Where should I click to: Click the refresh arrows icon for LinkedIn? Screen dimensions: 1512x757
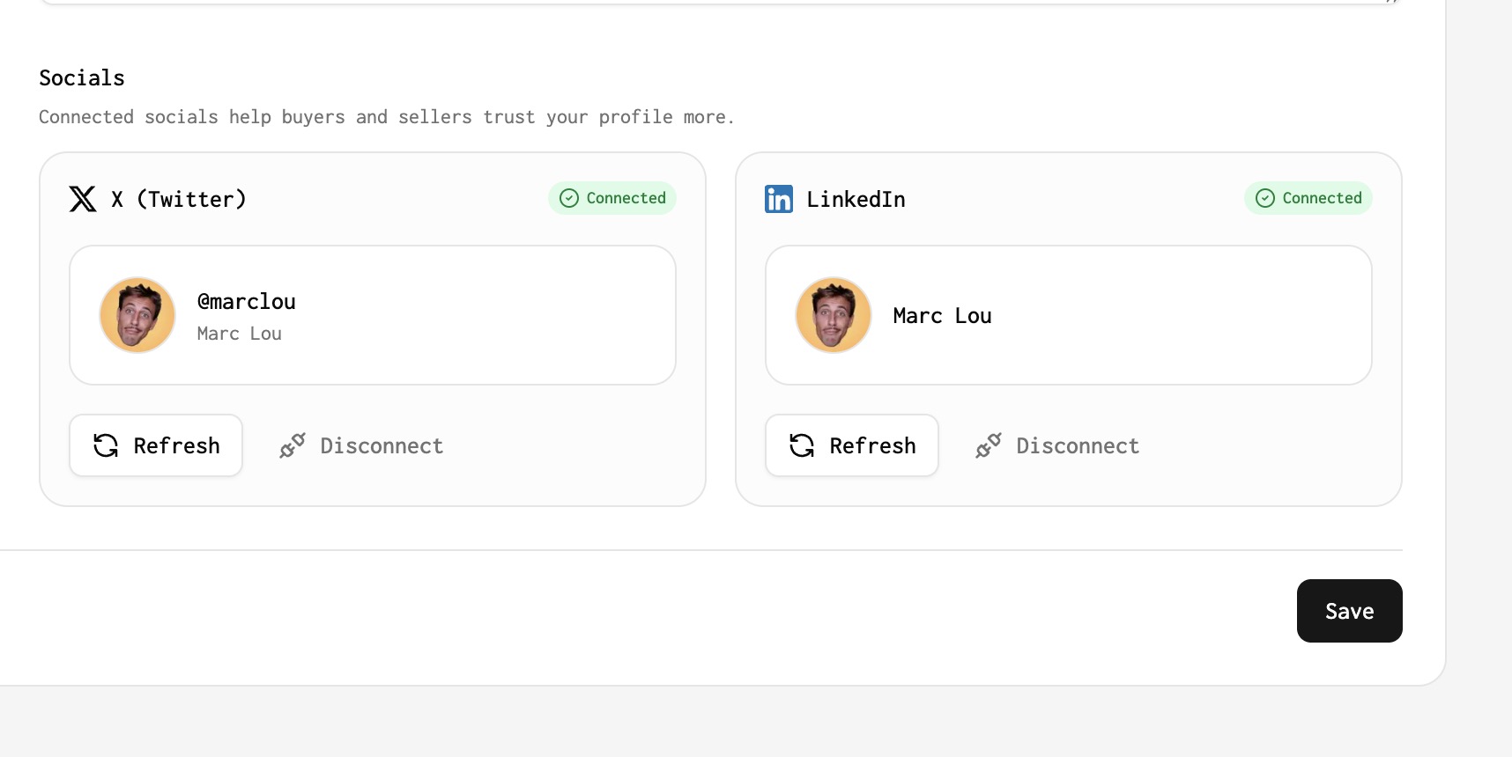click(802, 446)
